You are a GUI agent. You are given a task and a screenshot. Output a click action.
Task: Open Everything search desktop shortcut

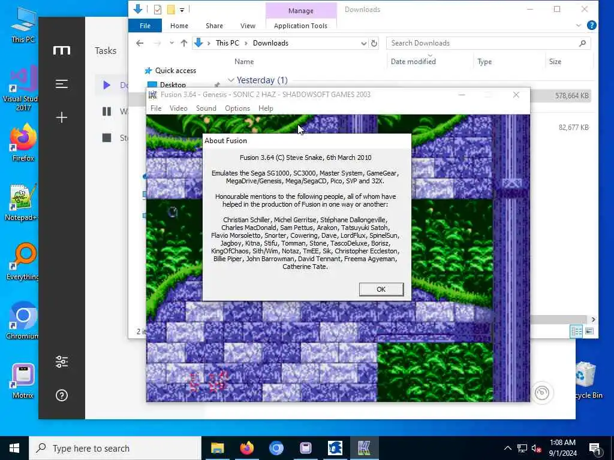point(22,262)
